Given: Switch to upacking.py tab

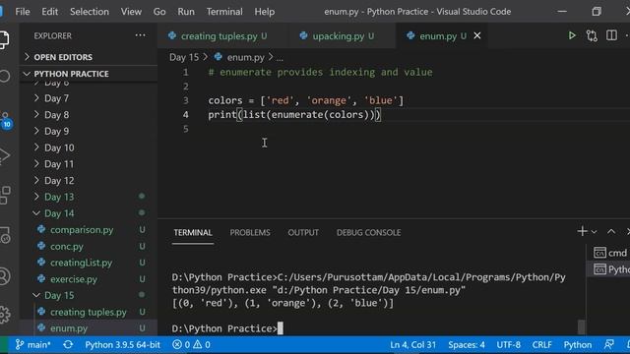Looking at the screenshot, I should 343,36.
